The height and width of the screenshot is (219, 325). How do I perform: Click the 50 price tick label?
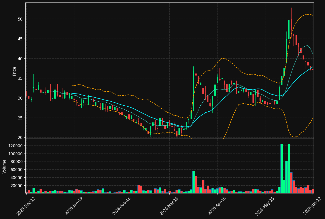(x=20, y=19)
